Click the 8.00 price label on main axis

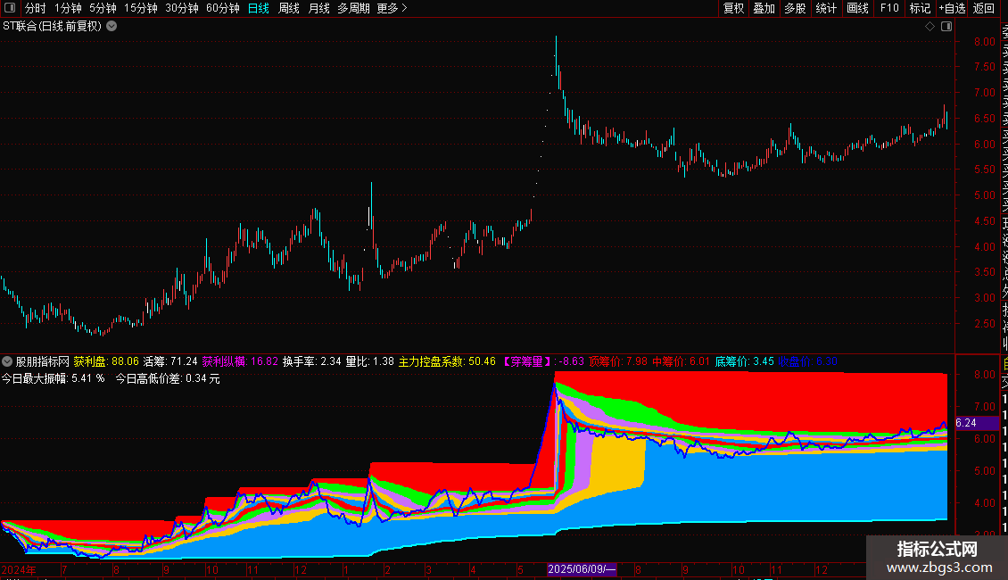pyautogui.click(x=984, y=42)
